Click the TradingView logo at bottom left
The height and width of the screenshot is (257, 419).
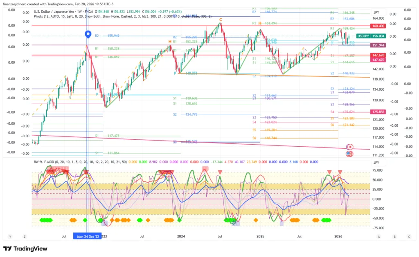pos(25,248)
